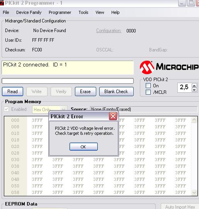
Task: Click the Erase button
Action: point(85,92)
